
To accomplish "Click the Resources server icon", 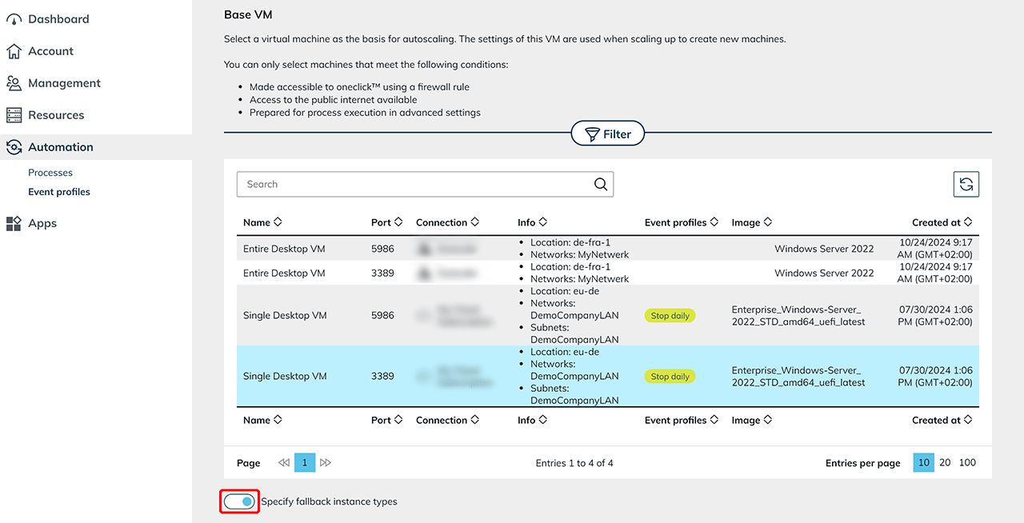I will 14,115.
